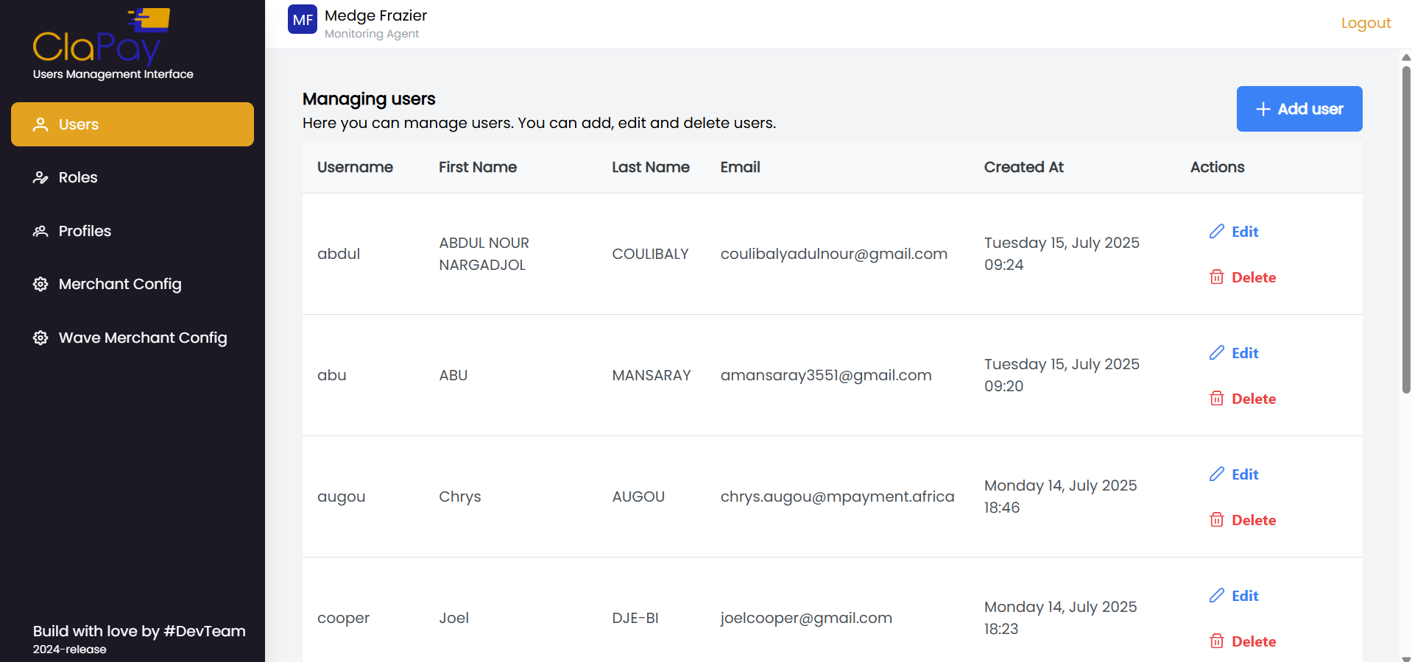
Task: Select the Users person icon in sidebar
Action: (40, 124)
